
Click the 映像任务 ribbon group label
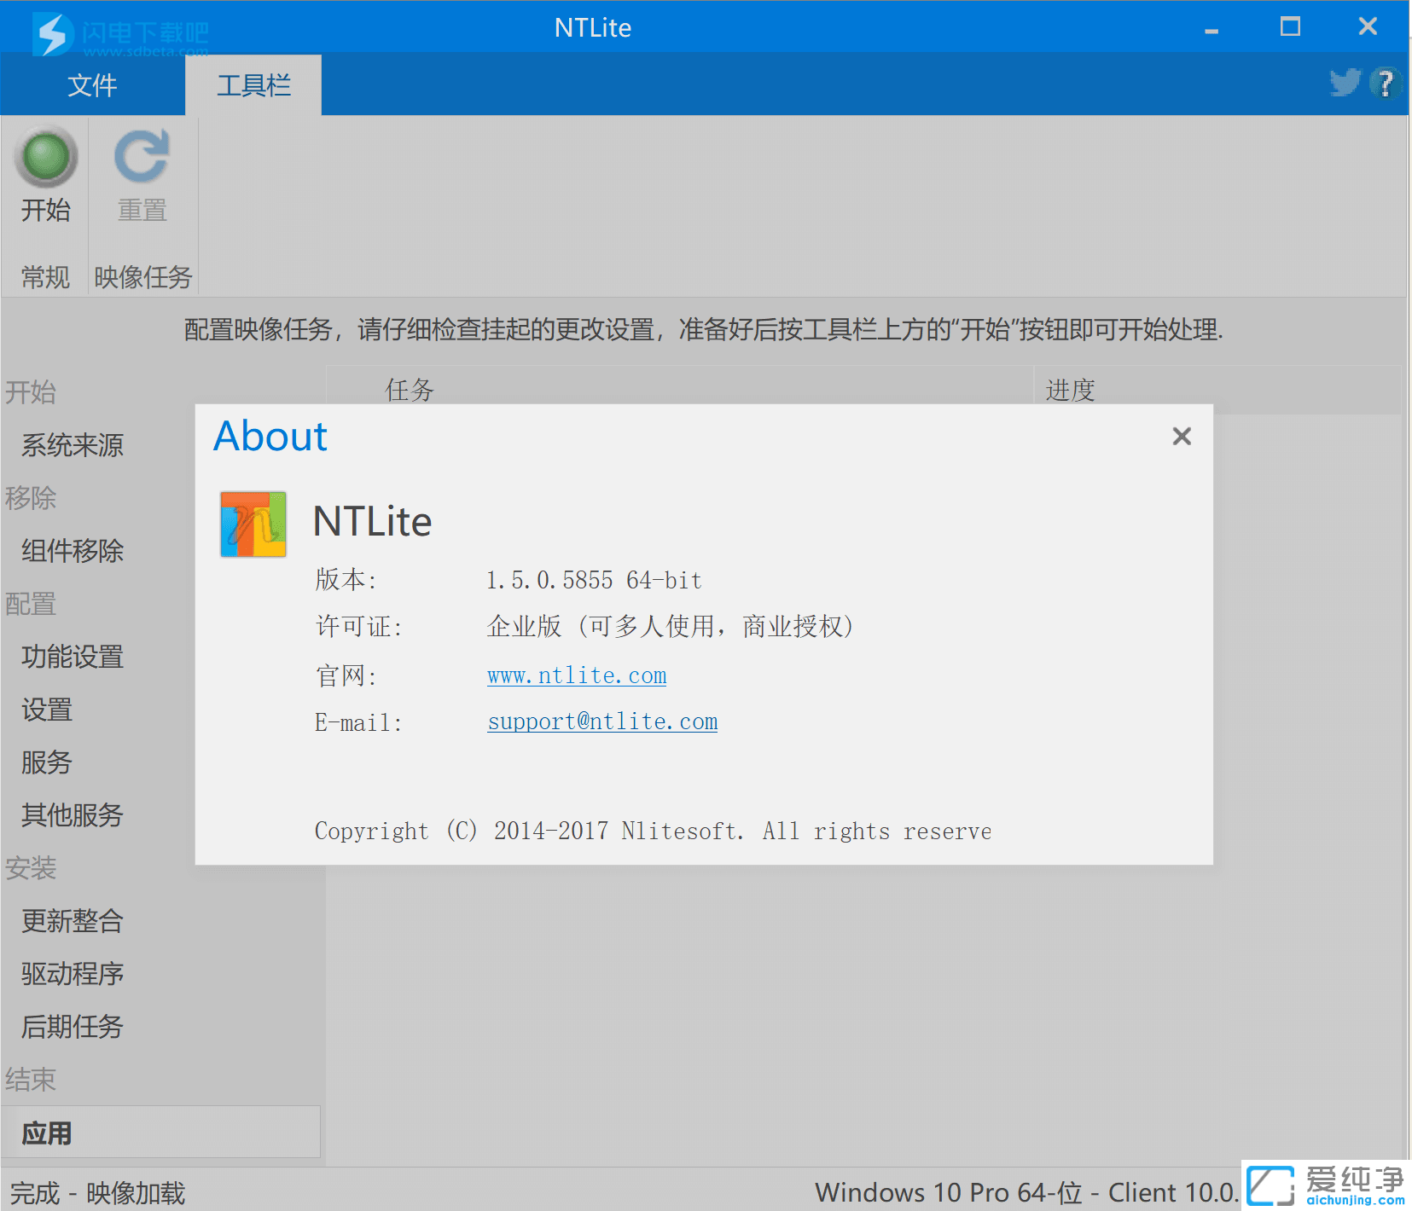click(143, 277)
